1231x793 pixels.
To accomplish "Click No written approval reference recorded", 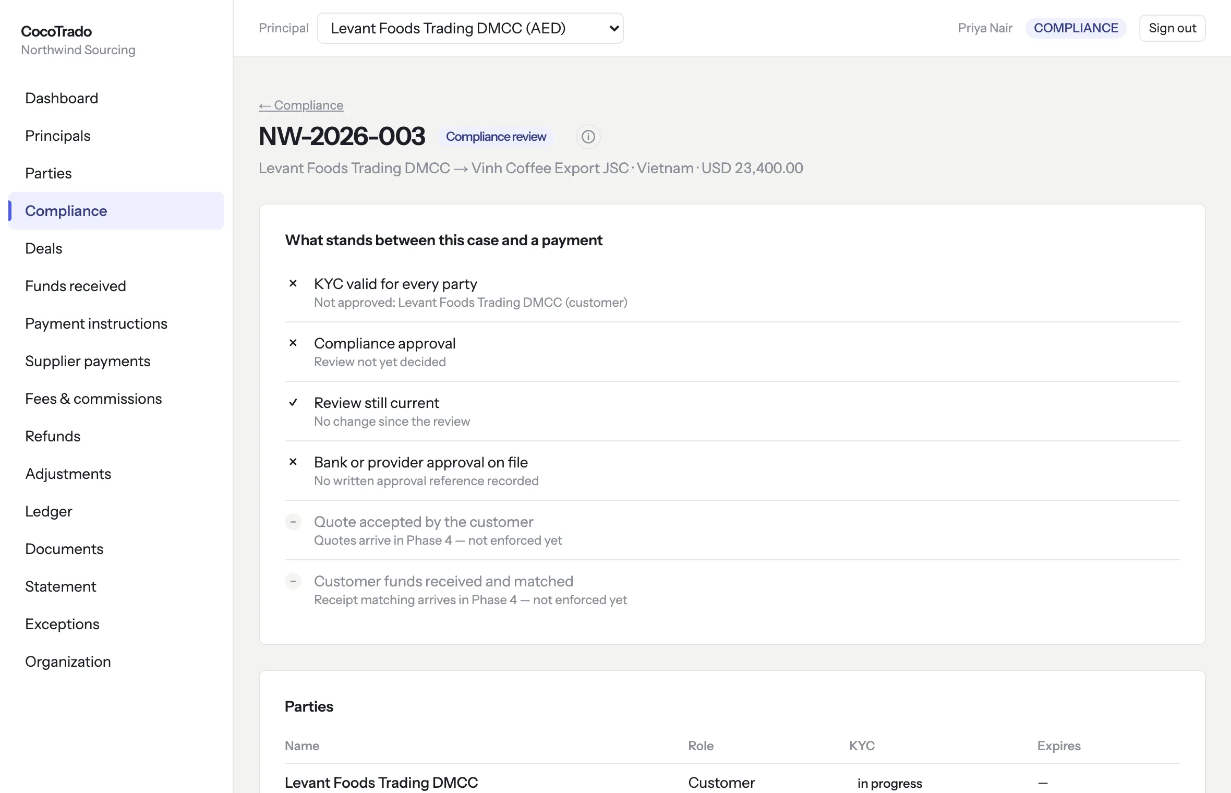I will [426, 481].
